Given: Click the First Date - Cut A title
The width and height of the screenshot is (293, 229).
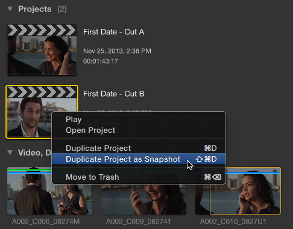Looking at the screenshot, I should point(114,32).
